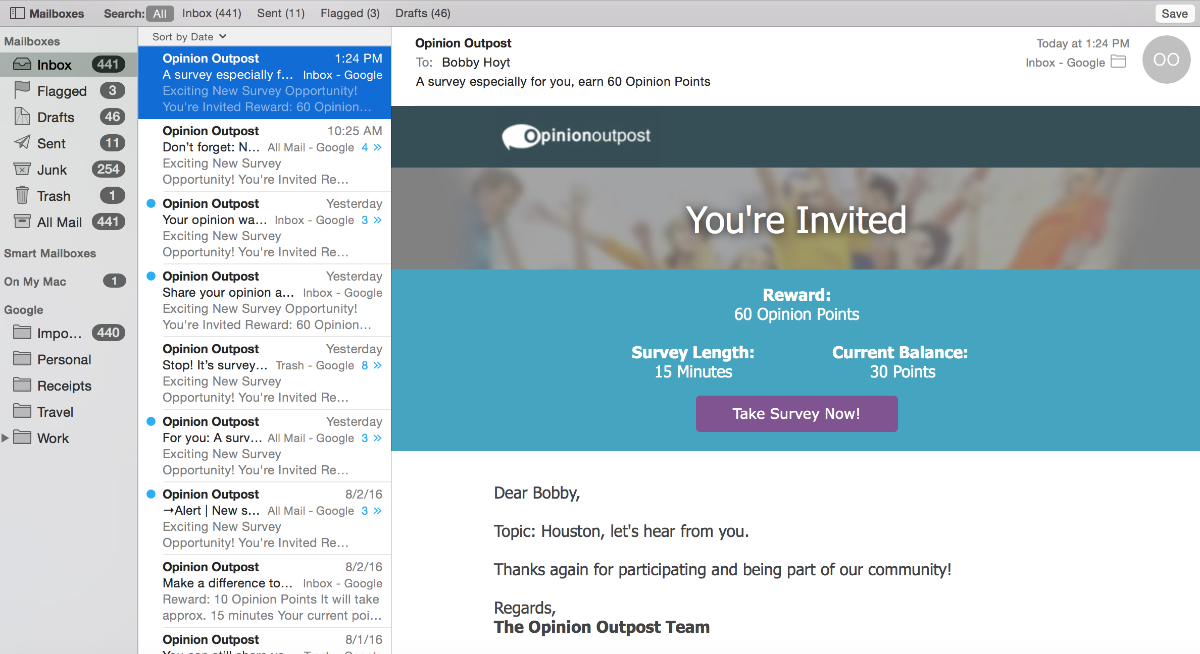Select the Sent (11) search scope

pos(281,14)
